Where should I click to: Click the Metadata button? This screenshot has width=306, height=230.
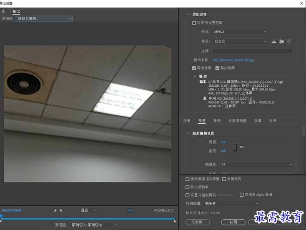(198, 222)
